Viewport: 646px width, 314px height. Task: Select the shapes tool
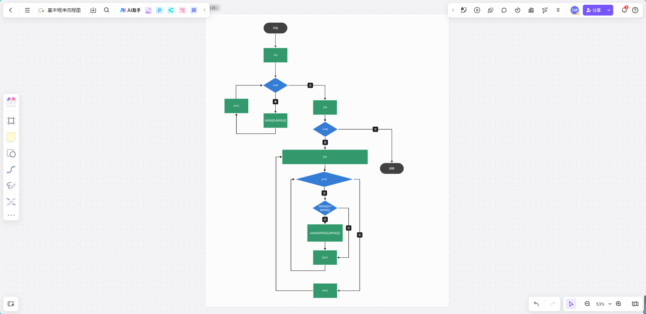[x=11, y=153]
